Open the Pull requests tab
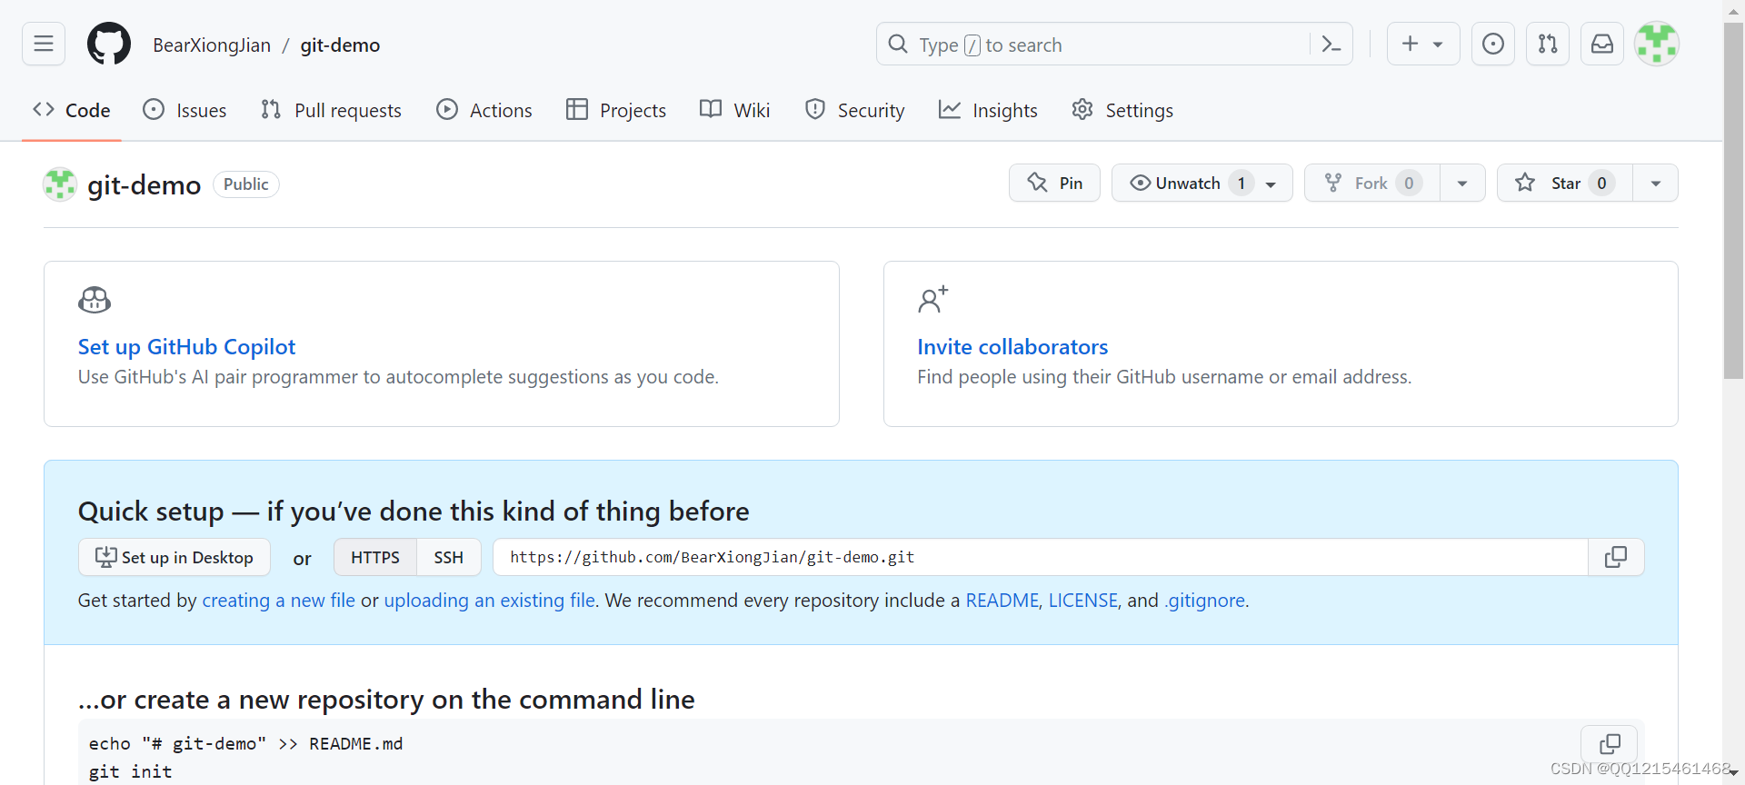This screenshot has width=1745, height=785. [x=331, y=110]
